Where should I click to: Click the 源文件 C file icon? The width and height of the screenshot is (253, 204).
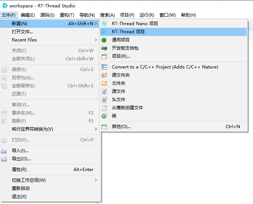pos(105,91)
